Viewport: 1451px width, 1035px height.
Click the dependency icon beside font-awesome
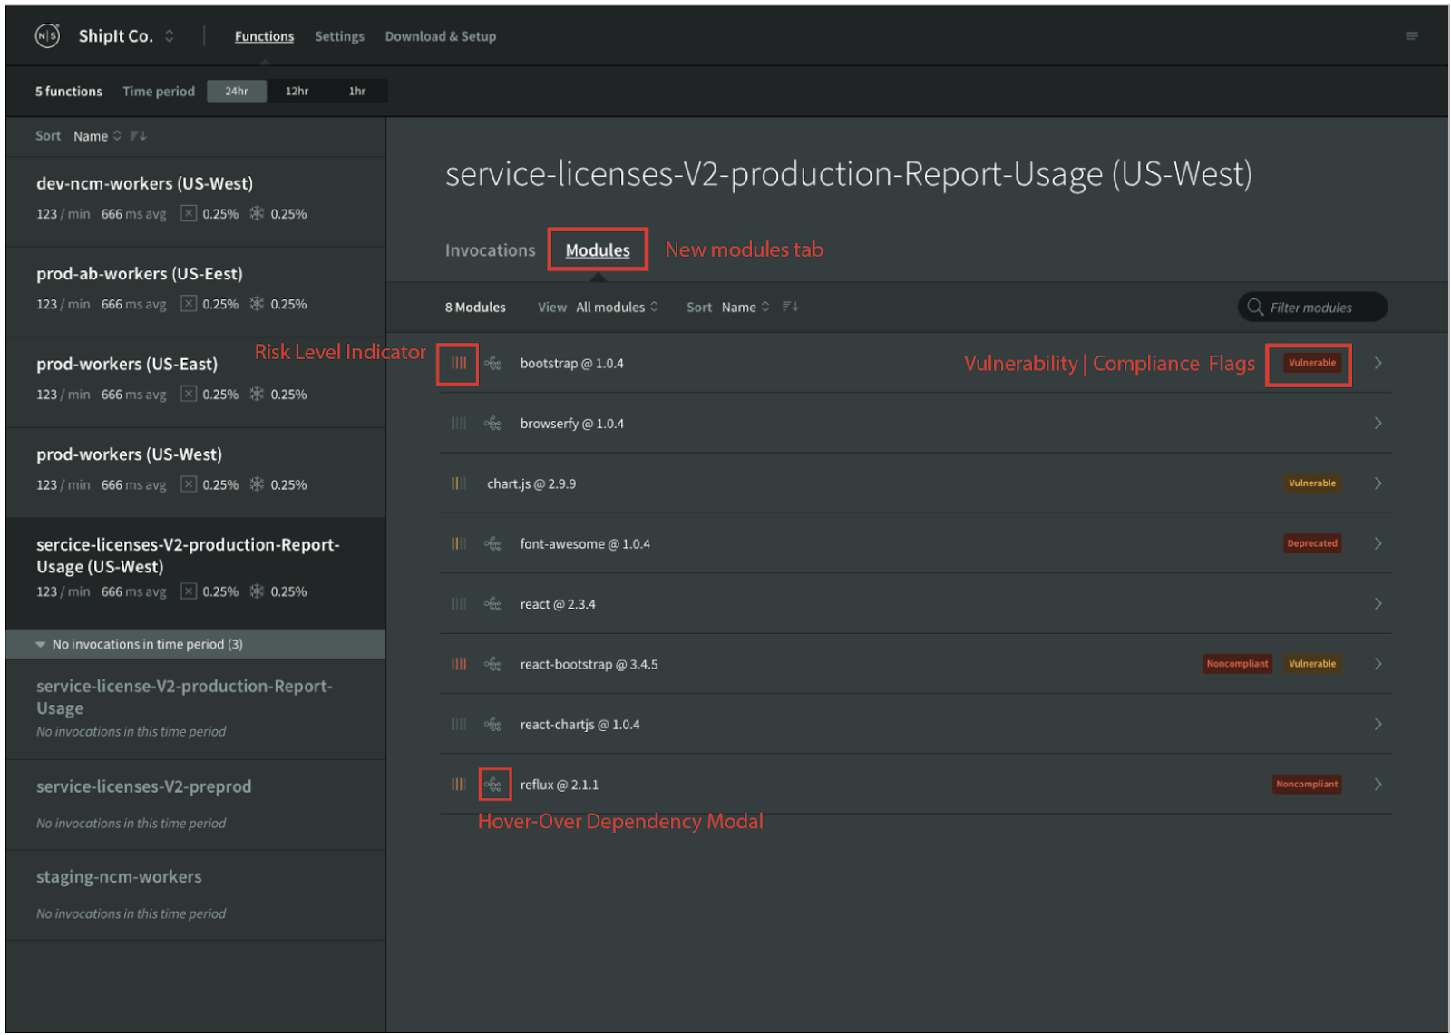click(492, 544)
